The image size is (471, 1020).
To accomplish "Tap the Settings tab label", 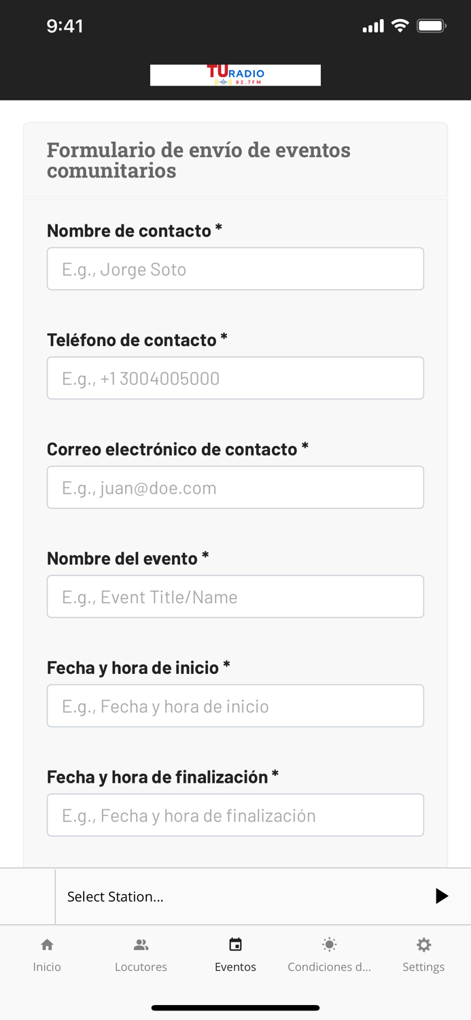I will click(423, 966).
